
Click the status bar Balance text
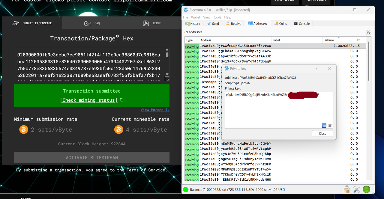[x=238, y=189]
